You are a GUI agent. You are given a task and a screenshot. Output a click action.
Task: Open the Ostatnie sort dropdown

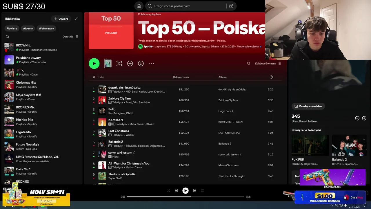pos(70,37)
